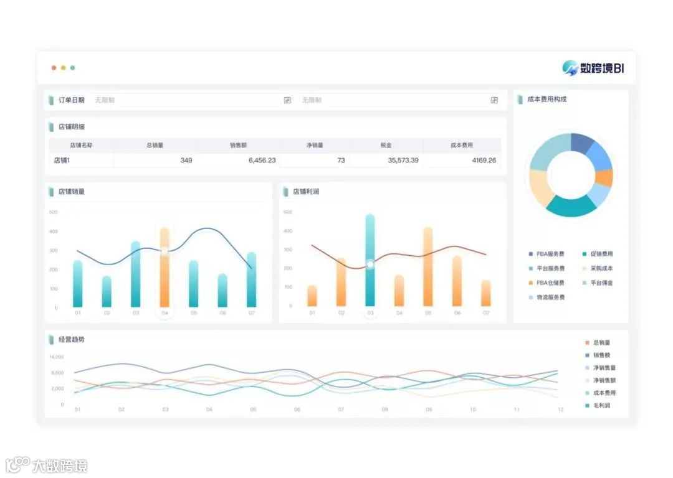This screenshot has height=478, width=673.
Task: Click the highlighted line marker in 店铺销量 chart
Action: tap(165, 250)
